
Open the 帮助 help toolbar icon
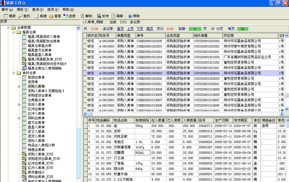130,16
